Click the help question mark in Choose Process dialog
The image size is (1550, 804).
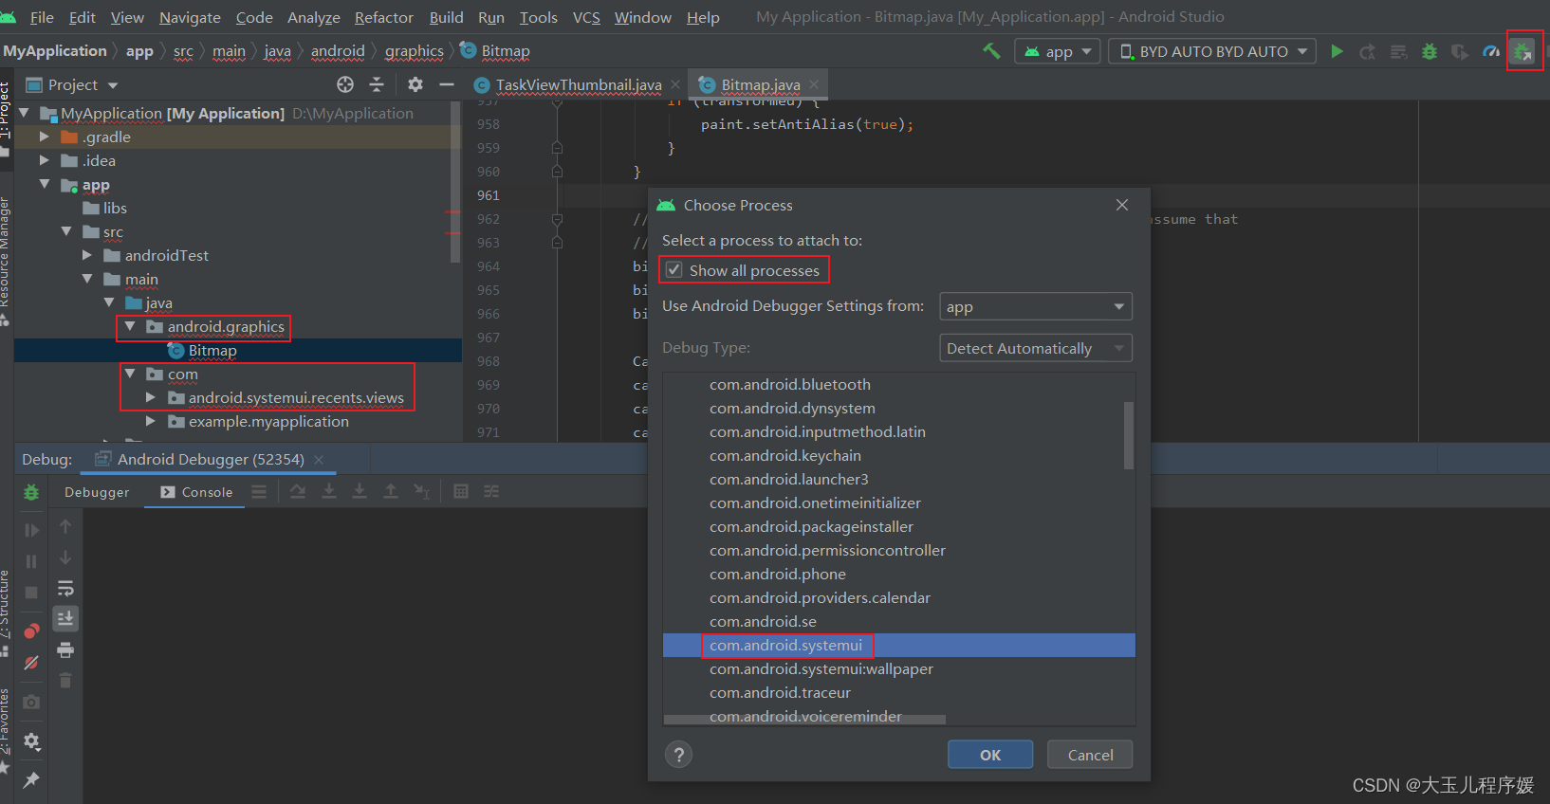678,755
